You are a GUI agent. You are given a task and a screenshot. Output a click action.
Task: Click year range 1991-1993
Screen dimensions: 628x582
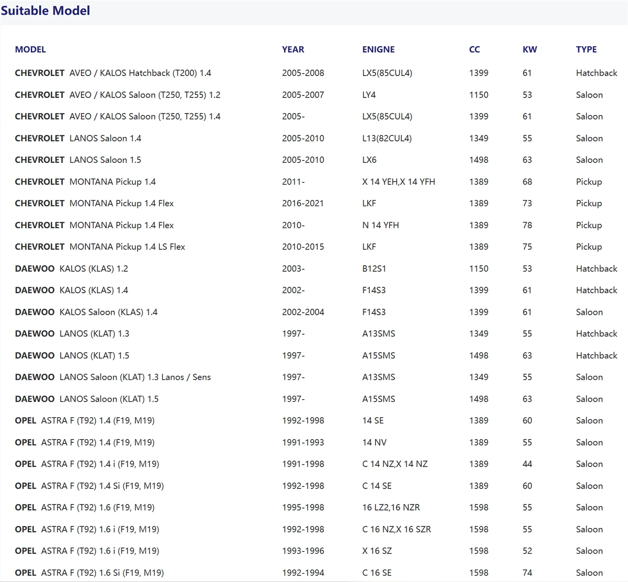(x=303, y=442)
